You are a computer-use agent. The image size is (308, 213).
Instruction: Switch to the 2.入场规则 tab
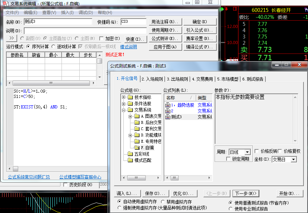152,79
